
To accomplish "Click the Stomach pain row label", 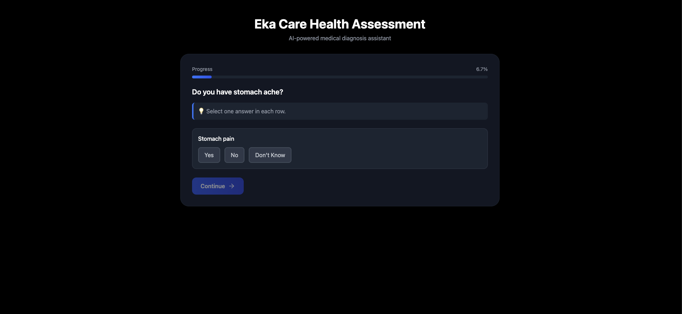I will pos(216,139).
